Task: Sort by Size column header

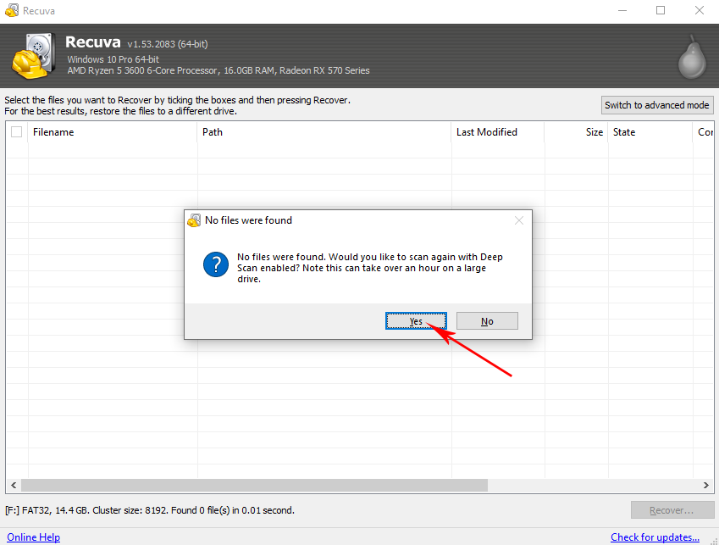Action: tap(577, 132)
